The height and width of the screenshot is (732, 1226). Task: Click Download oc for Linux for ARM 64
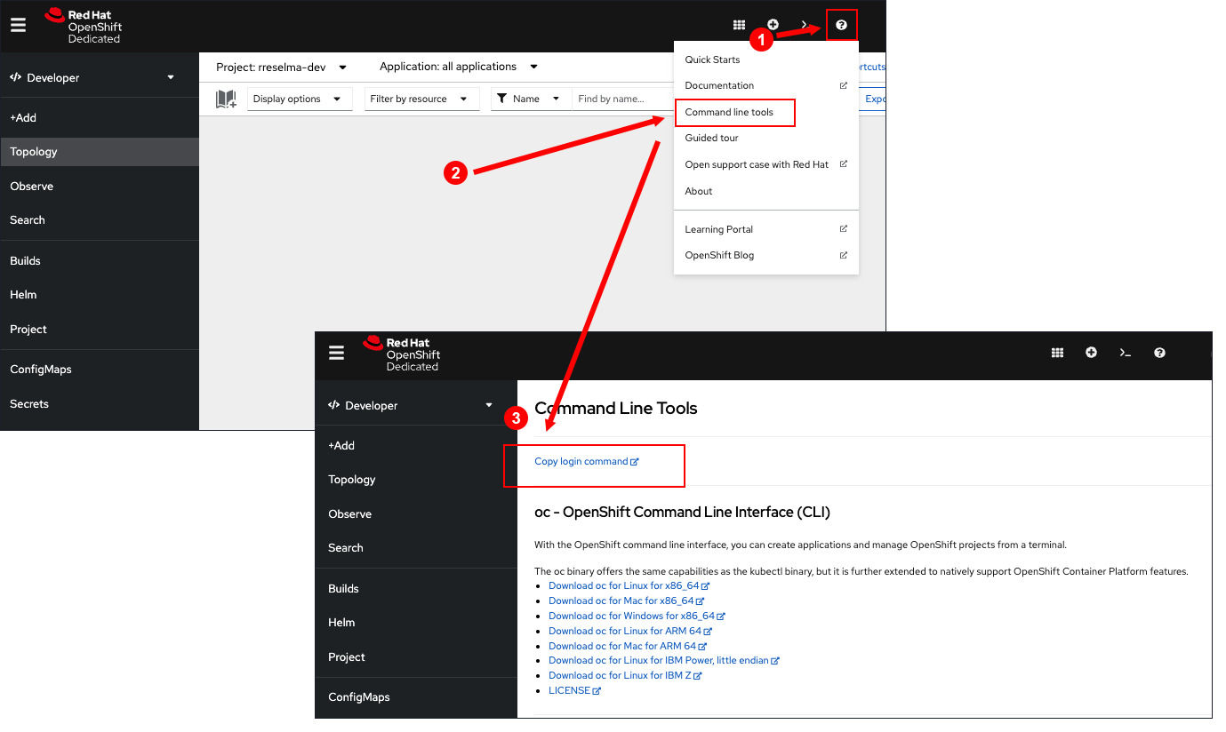click(x=631, y=631)
